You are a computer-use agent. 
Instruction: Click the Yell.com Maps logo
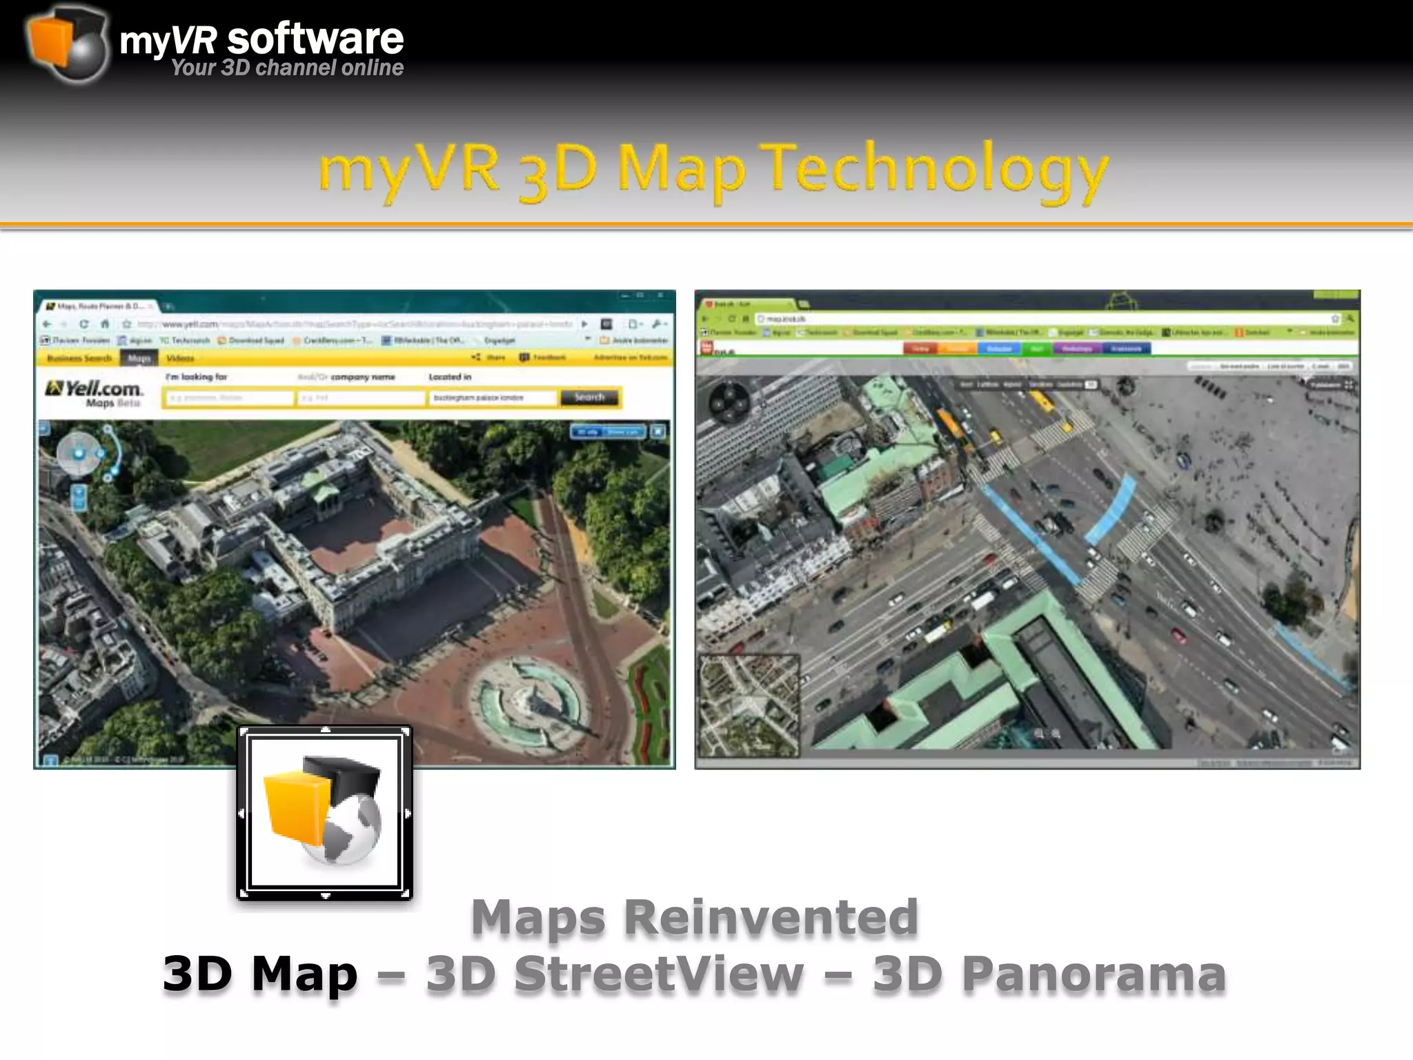pos(94,393)
